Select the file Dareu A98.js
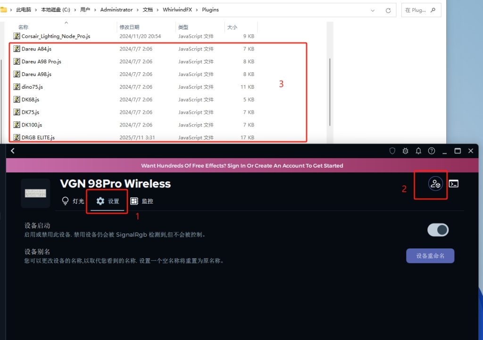 point(36,74)
